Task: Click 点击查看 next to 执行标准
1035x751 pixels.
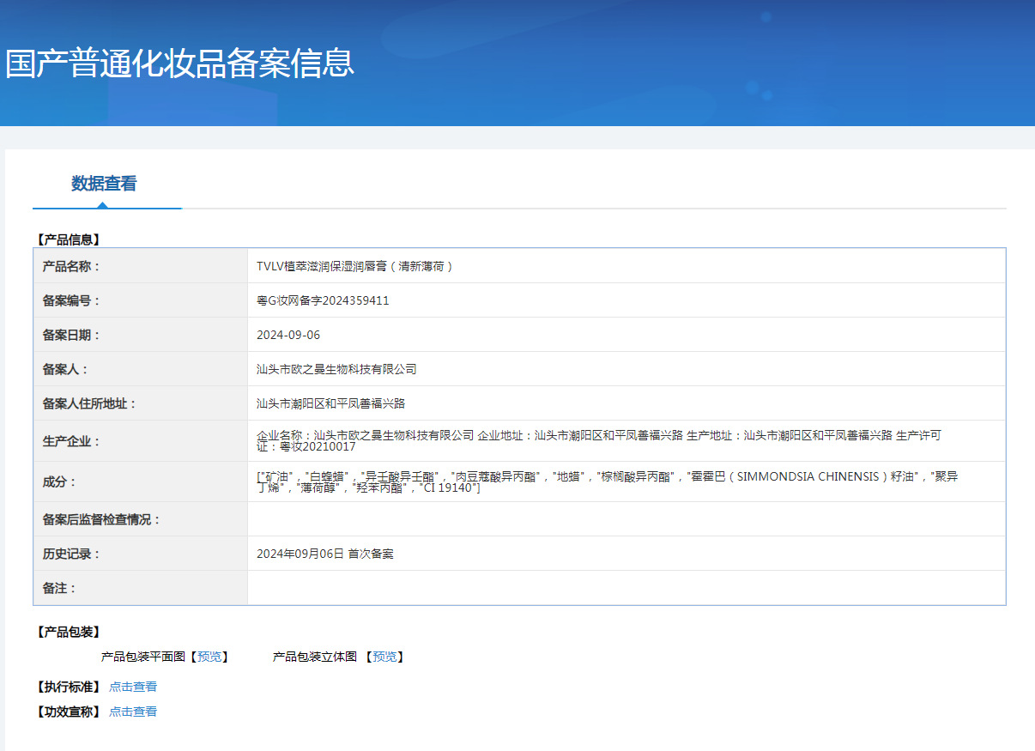Action: (133, 687)
